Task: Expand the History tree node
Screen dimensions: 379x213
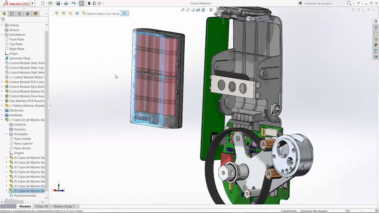Action: 2,25
